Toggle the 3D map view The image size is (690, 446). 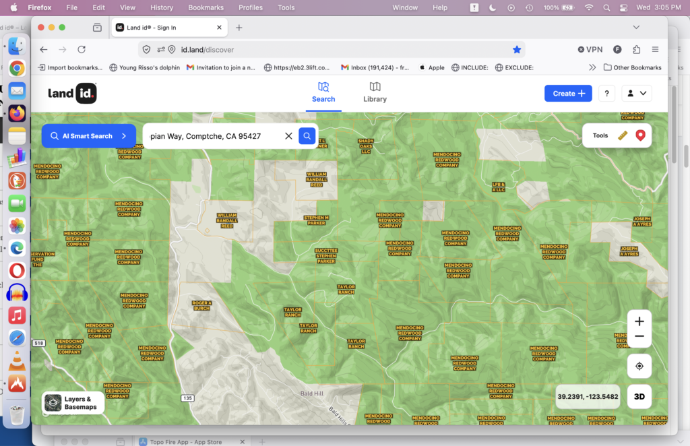(x=639, y=397)
